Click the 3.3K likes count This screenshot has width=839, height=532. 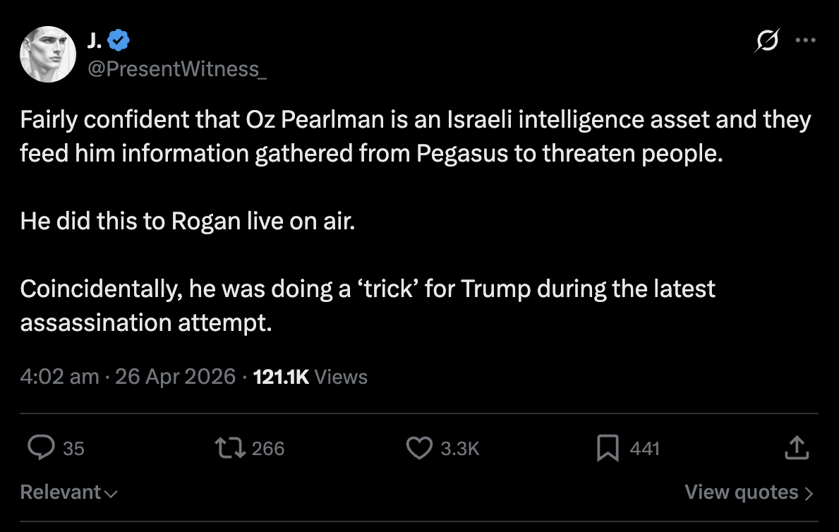(x=460, y=448)
